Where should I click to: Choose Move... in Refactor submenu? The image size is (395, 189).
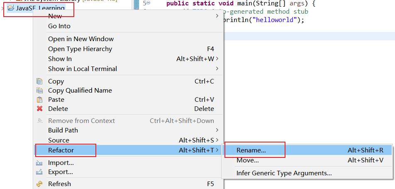tap(307, 160)
